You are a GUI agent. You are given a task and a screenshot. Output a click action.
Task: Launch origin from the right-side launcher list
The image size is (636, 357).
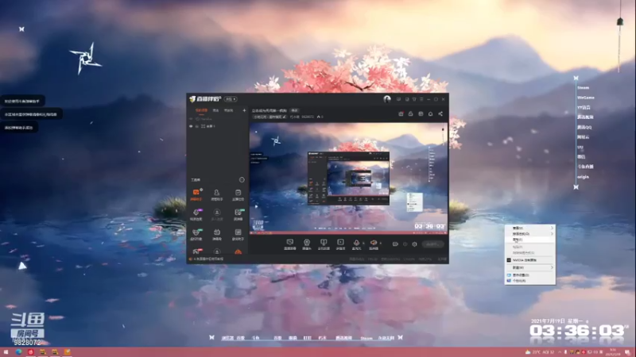(x=583, y=177)
